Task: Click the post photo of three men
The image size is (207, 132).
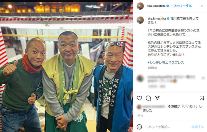Action: [x=66, y=67]
